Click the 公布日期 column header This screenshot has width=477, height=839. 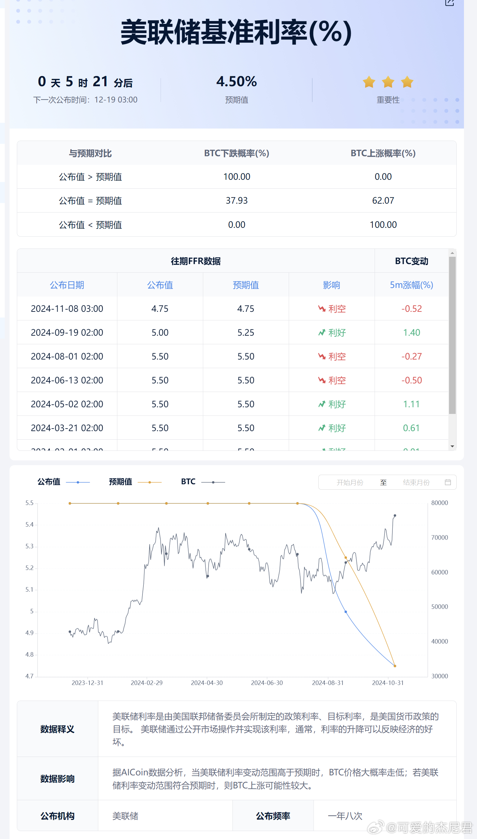(67, 285)
